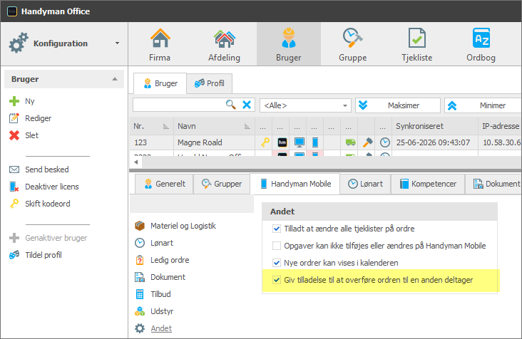
Task: Click Minimer to collapse all
Action: point(483,105)
